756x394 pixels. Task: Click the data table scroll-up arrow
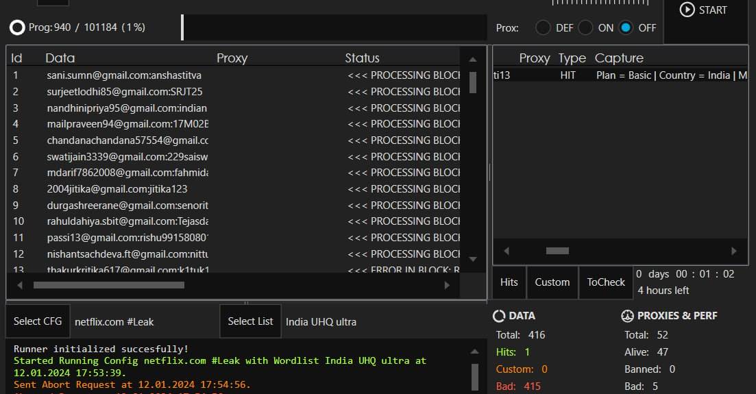click(x=473, y=60)
